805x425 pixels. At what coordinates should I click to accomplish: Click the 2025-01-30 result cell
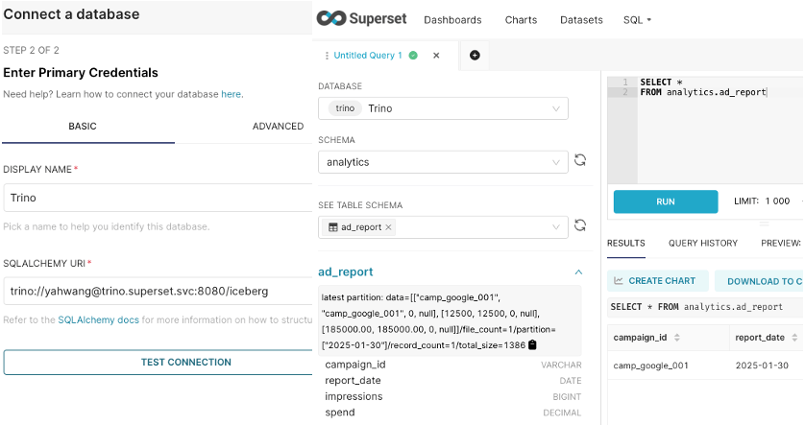point(762,366)
